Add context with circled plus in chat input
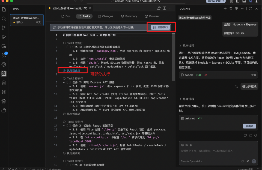Screen dimensions: 262x170 (x=182, y=145)
